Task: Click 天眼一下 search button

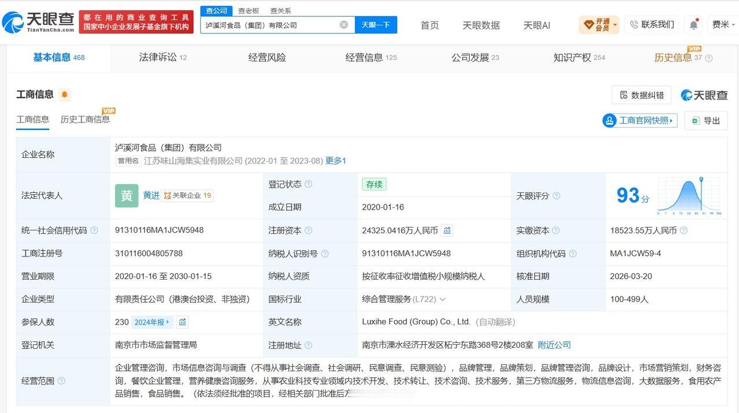Action: click(x=376, y=25)
